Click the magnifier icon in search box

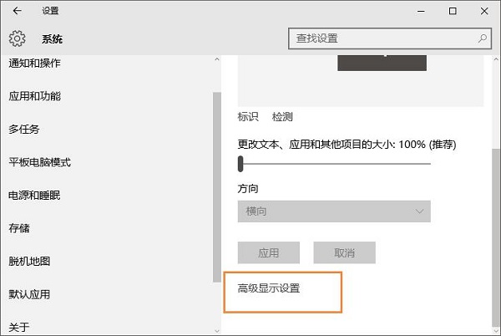483,38
